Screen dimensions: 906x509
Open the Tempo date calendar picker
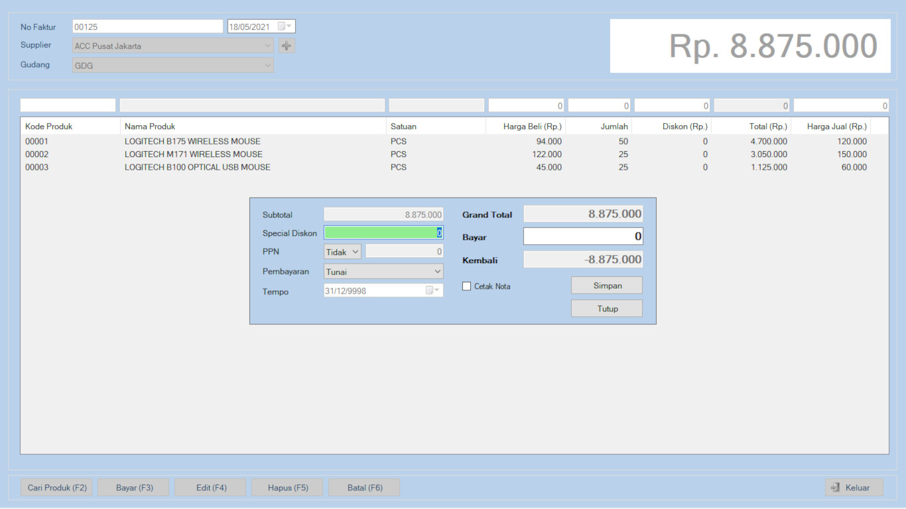[x=432, y=290]
